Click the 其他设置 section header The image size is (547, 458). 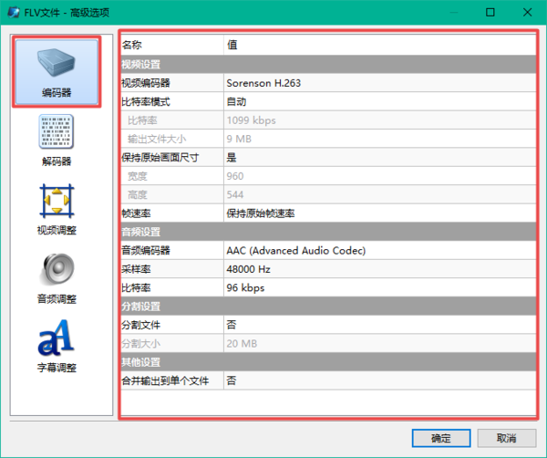click(x=328, y=362)
